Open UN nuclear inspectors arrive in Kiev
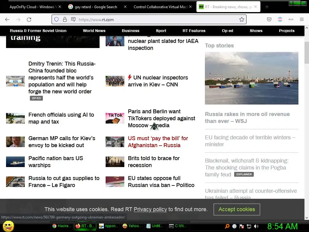The image size is (309, 232). (x=158, y=81)
